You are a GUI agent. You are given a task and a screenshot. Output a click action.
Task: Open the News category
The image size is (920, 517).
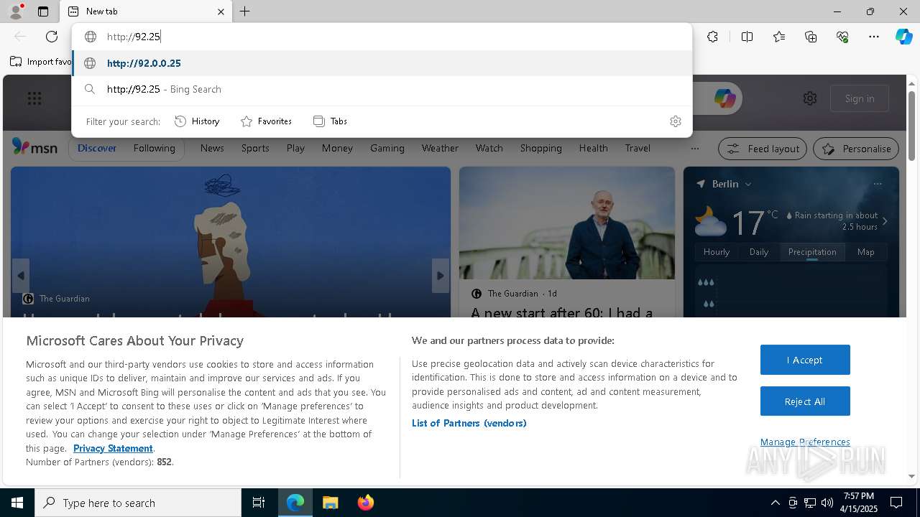pos(212,148)
